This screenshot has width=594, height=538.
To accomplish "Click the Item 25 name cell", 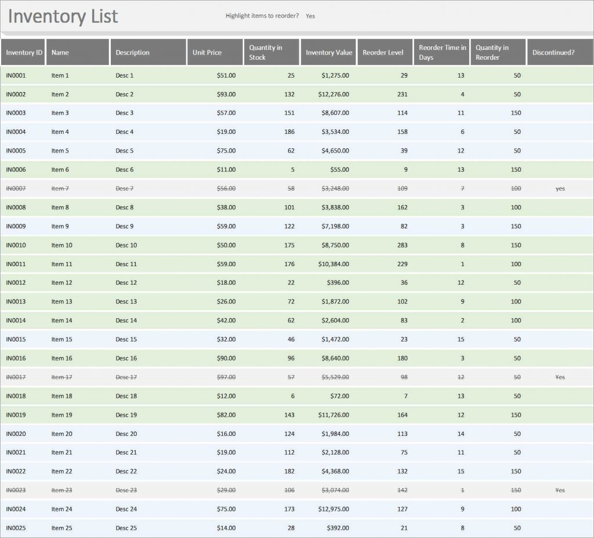I will (61, 528).
